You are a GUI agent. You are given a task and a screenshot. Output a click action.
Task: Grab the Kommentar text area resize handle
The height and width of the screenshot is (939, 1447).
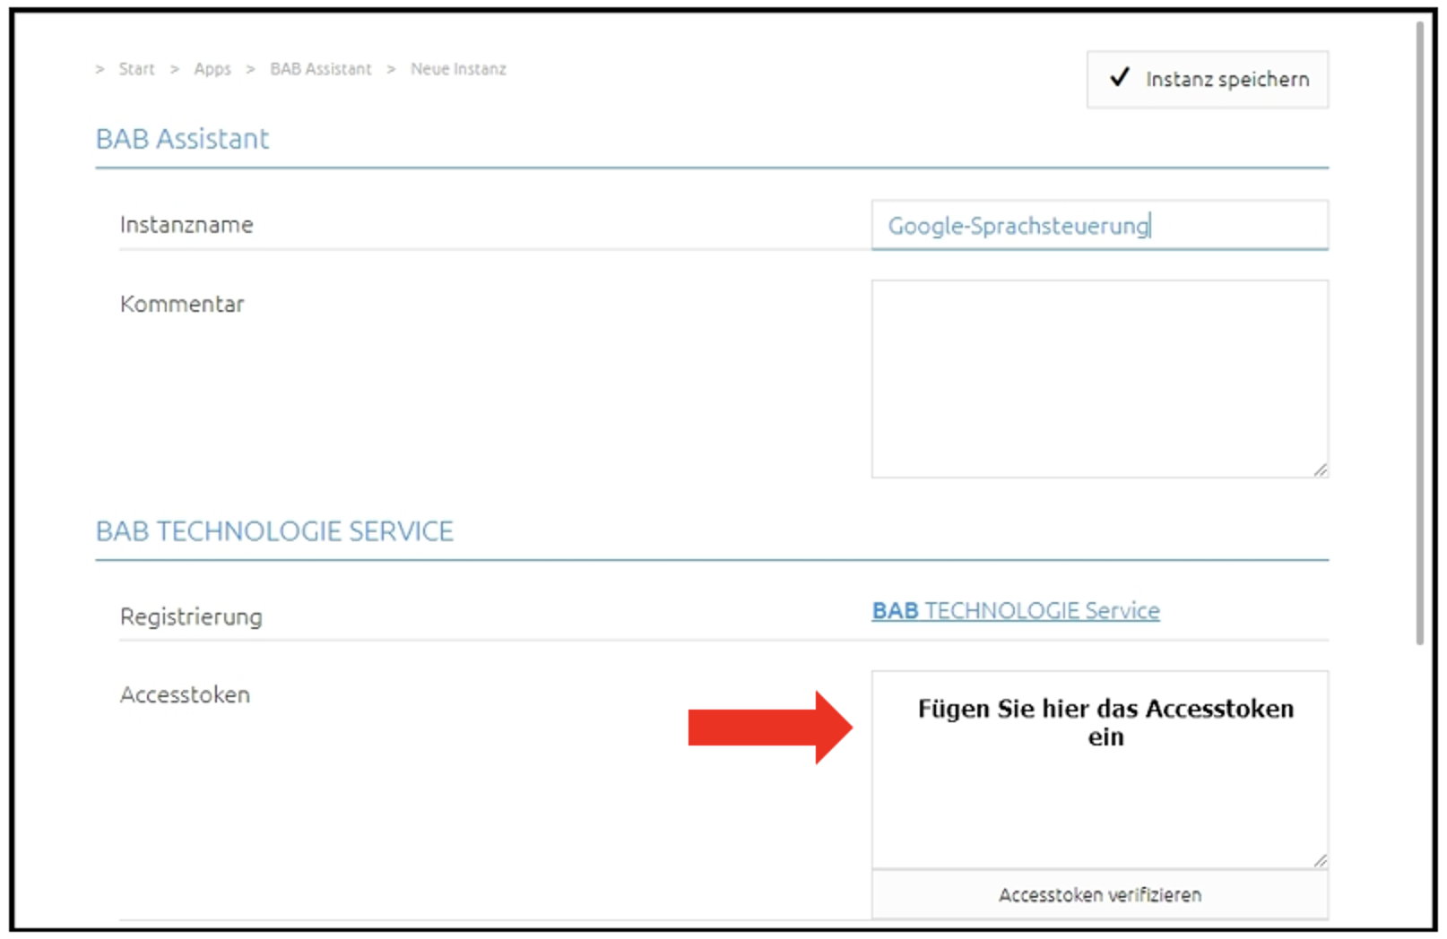coord(1321,469)
